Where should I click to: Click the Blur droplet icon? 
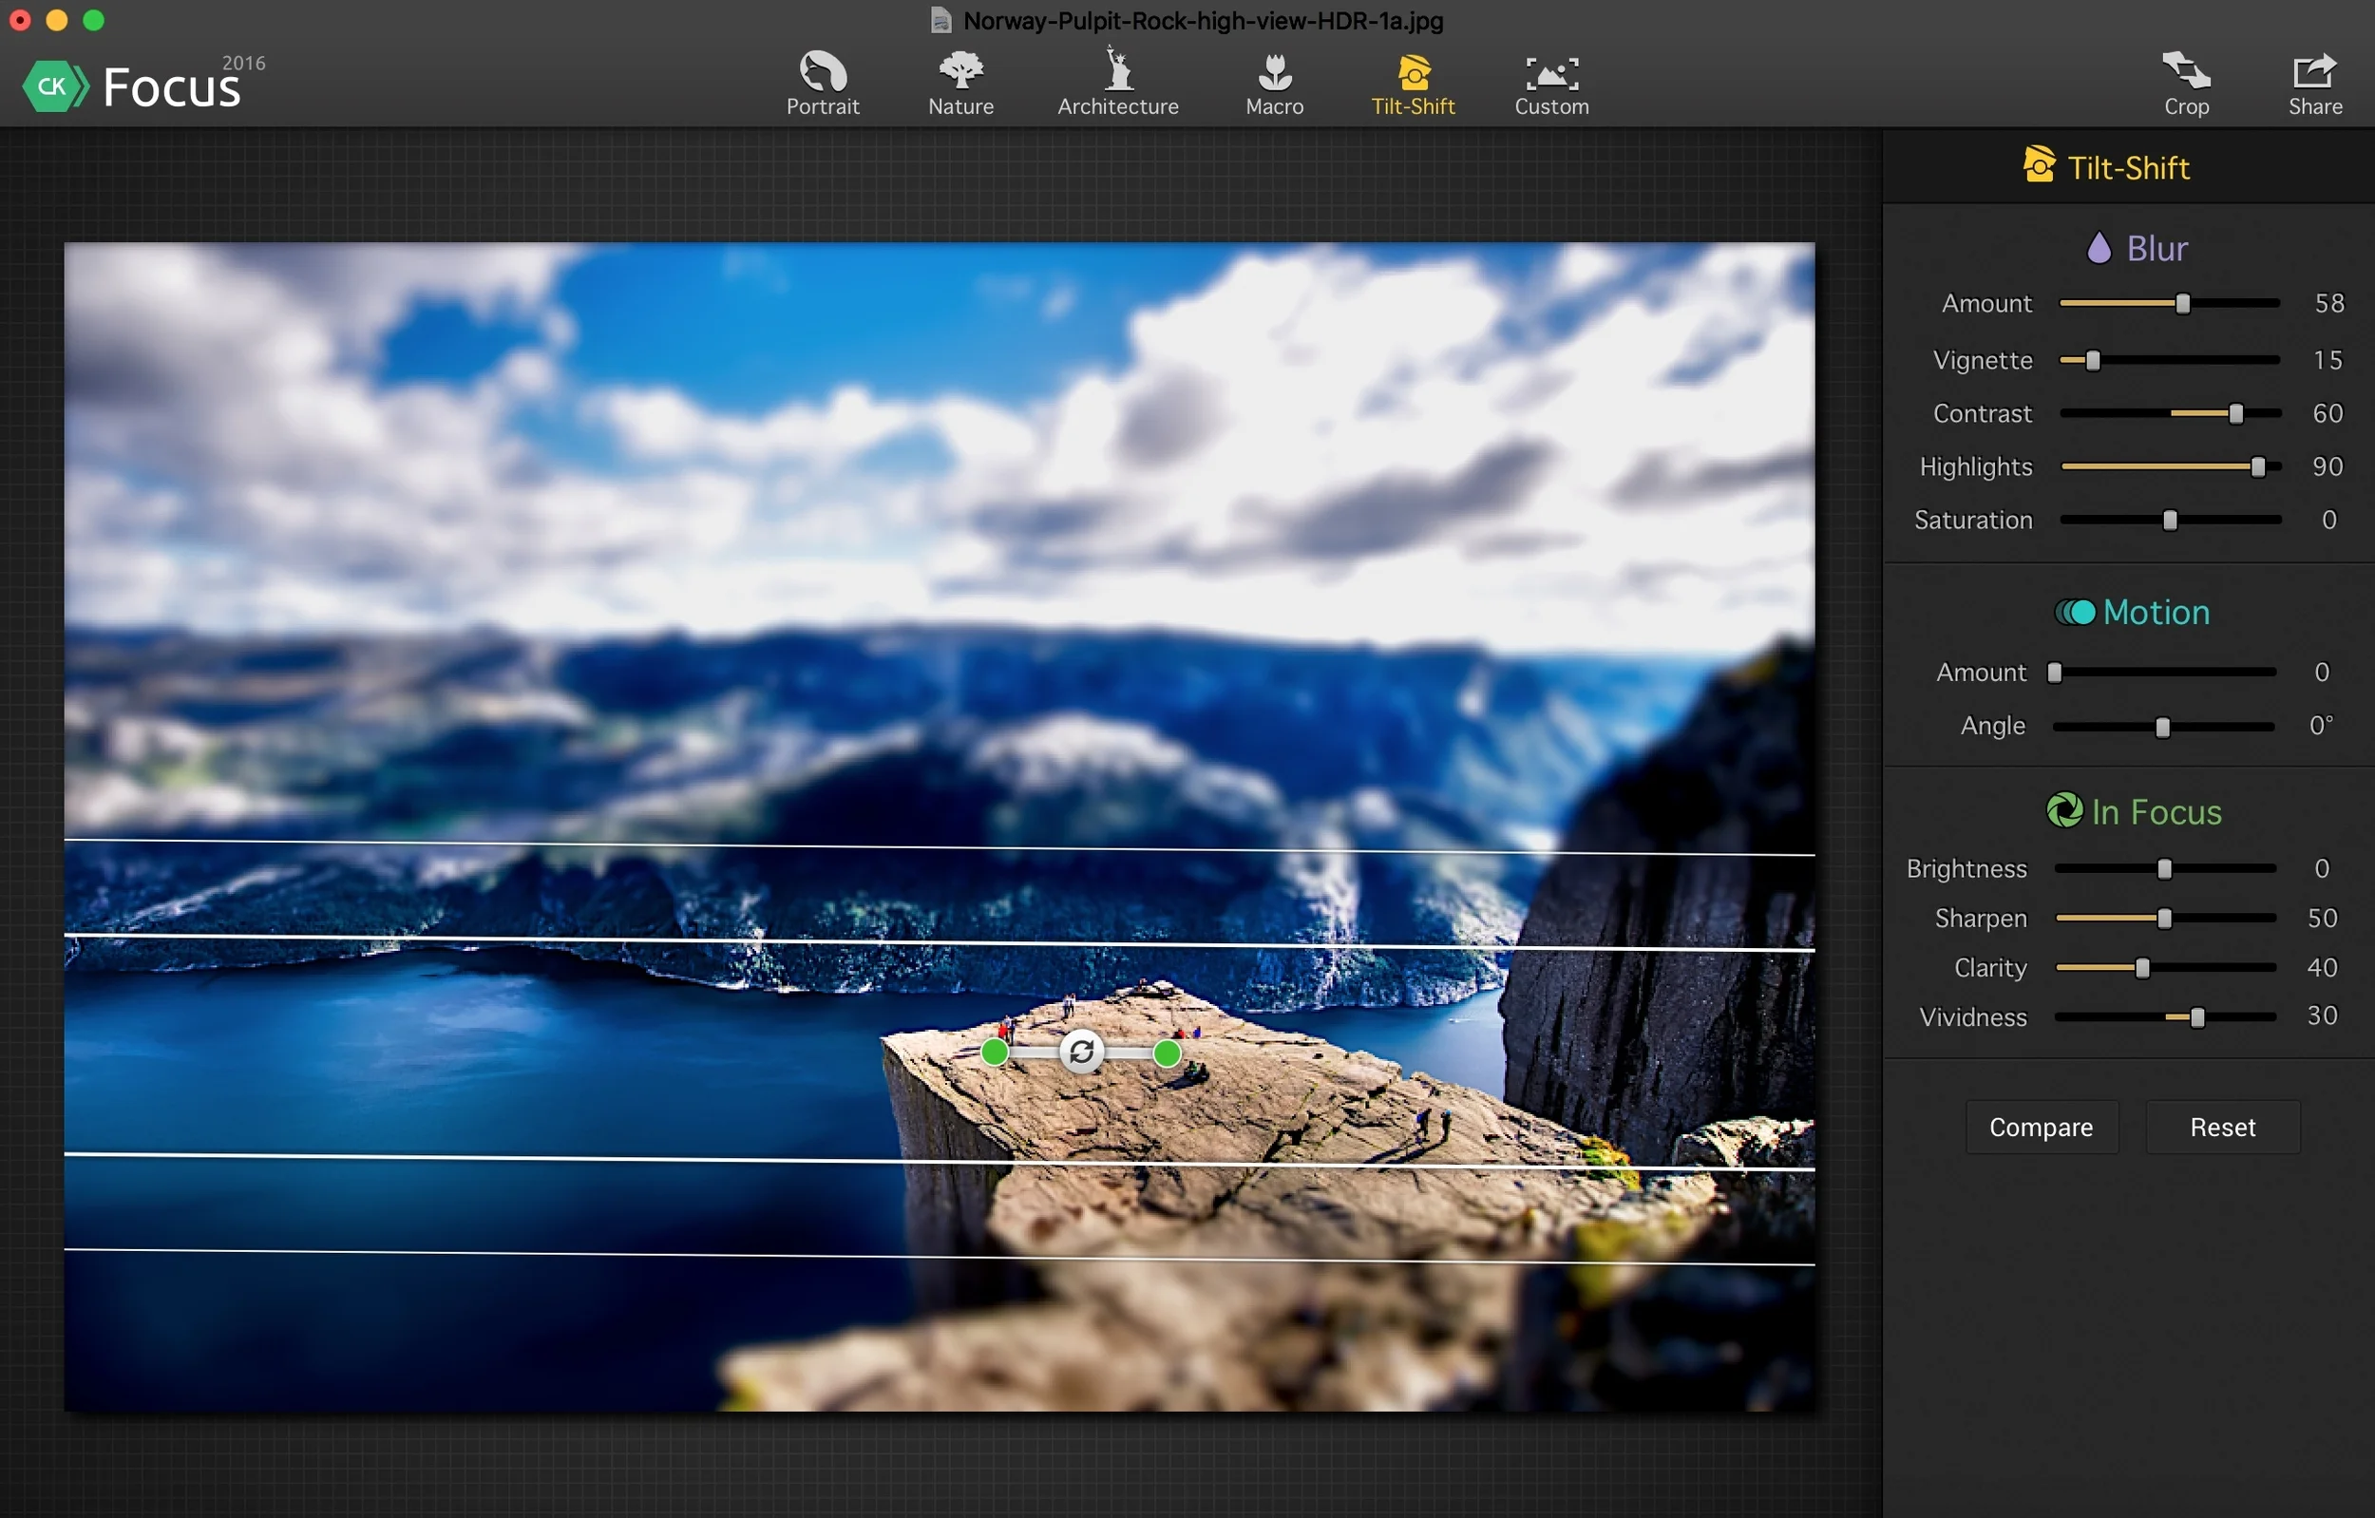[2099, 248]
